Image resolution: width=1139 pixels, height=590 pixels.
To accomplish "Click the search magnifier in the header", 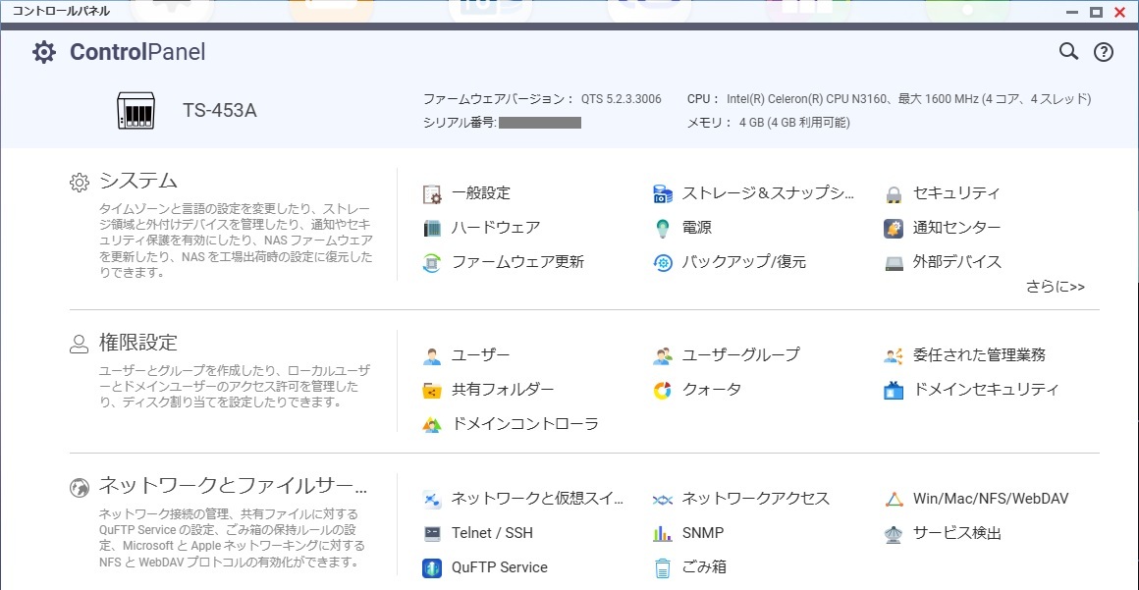I will click(x=1068, y=51).
